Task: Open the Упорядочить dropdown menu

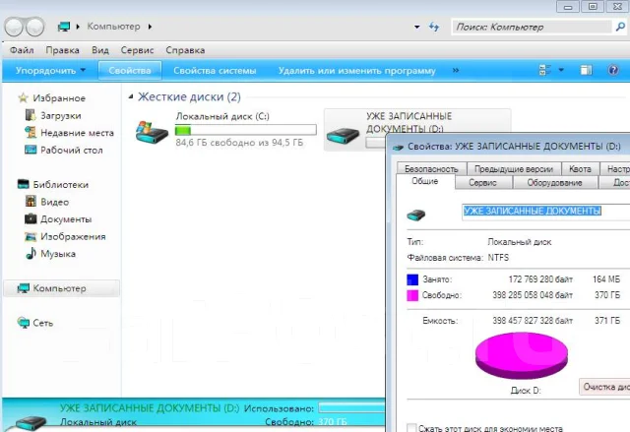Action: [50, 71]
